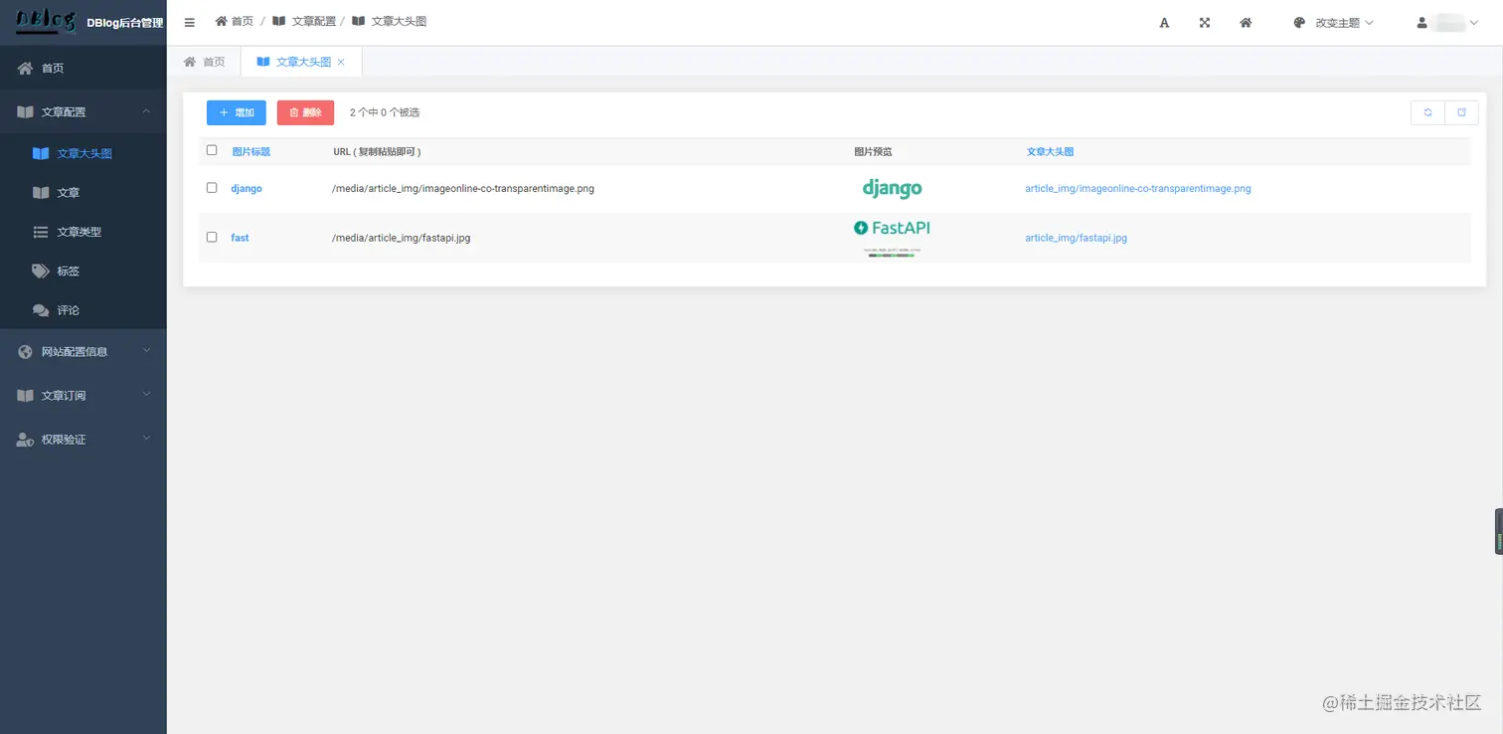Open 评论 sidebar item
The image size is (1503, 734).
83,310
